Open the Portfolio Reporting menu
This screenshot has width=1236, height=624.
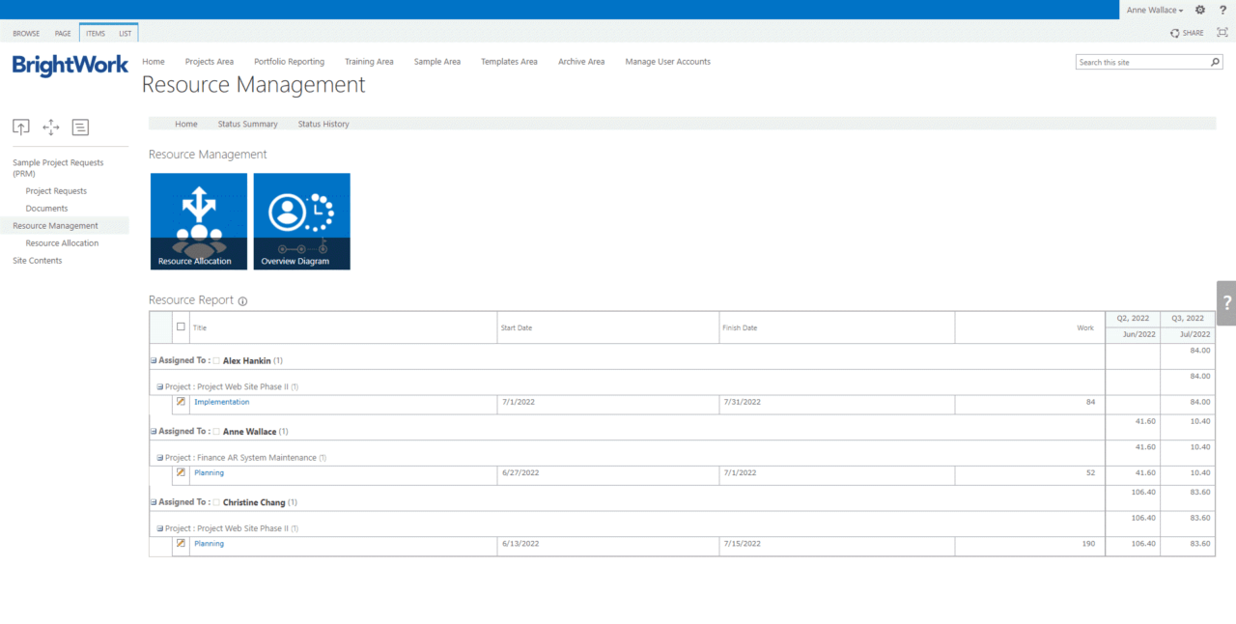289,61
